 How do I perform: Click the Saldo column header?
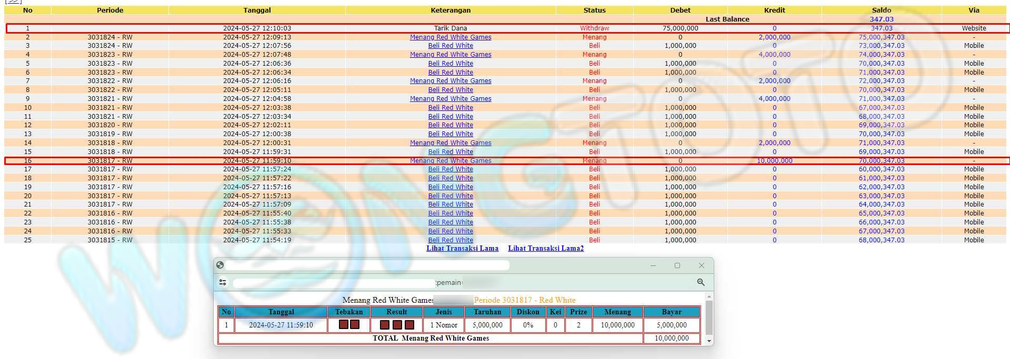[881, 10]
